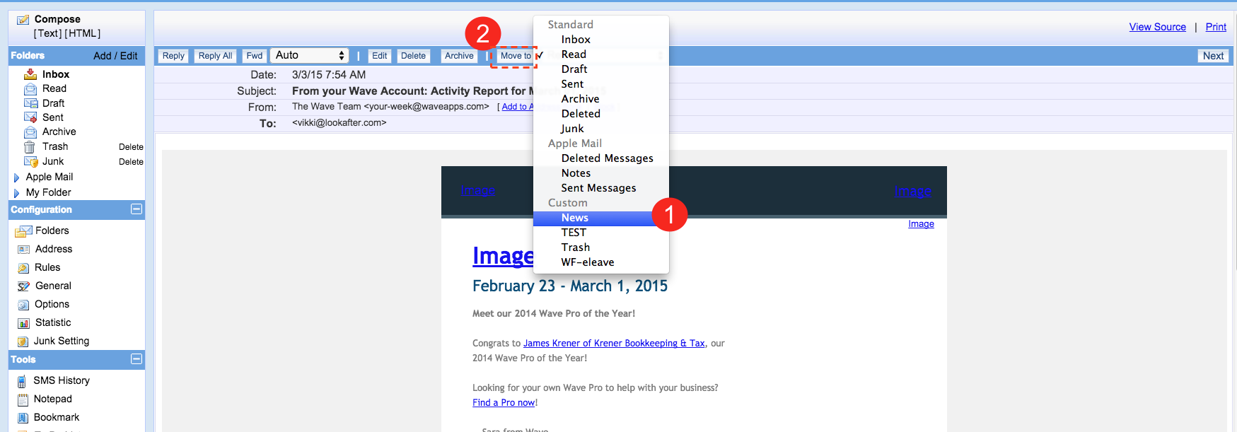Screen dimensions: 1237x432
Task: Click the Edit button in toolbar
Action: point(380,56)
